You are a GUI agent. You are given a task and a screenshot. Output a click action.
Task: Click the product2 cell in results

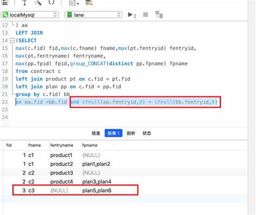coord(62,164)
